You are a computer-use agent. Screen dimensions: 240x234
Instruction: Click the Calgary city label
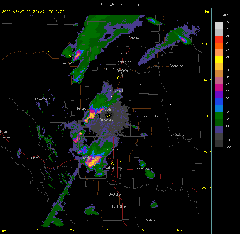point(111,168)
